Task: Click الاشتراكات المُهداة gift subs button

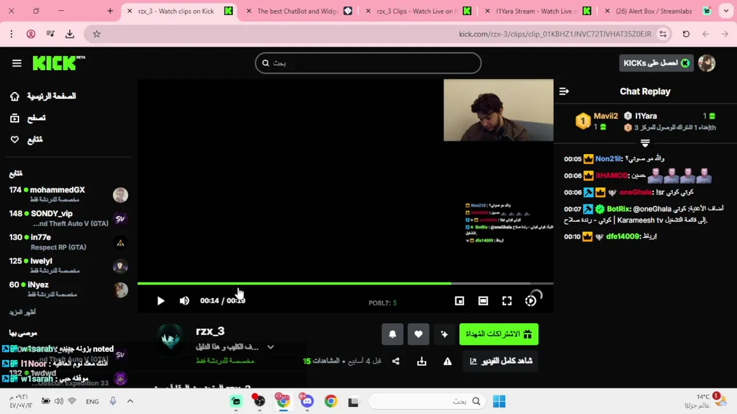Action: [499, 334]
